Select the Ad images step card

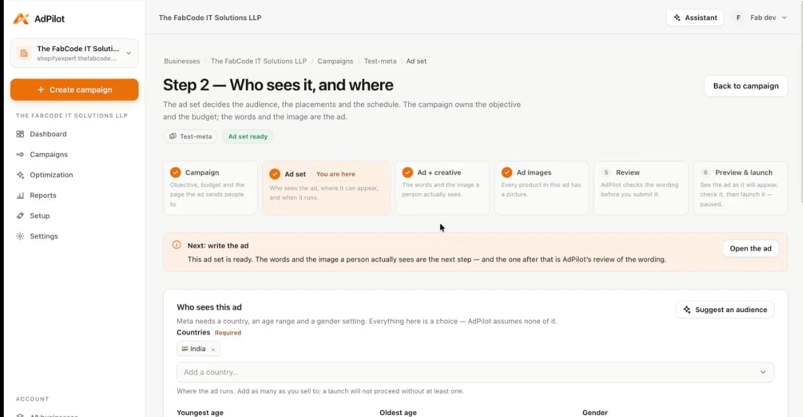point(542,188)
